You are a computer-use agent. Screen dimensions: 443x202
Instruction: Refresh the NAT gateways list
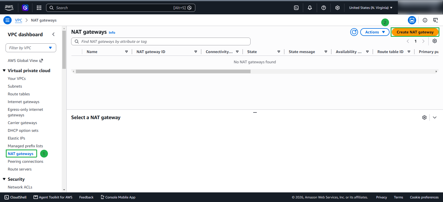point(354,32)
